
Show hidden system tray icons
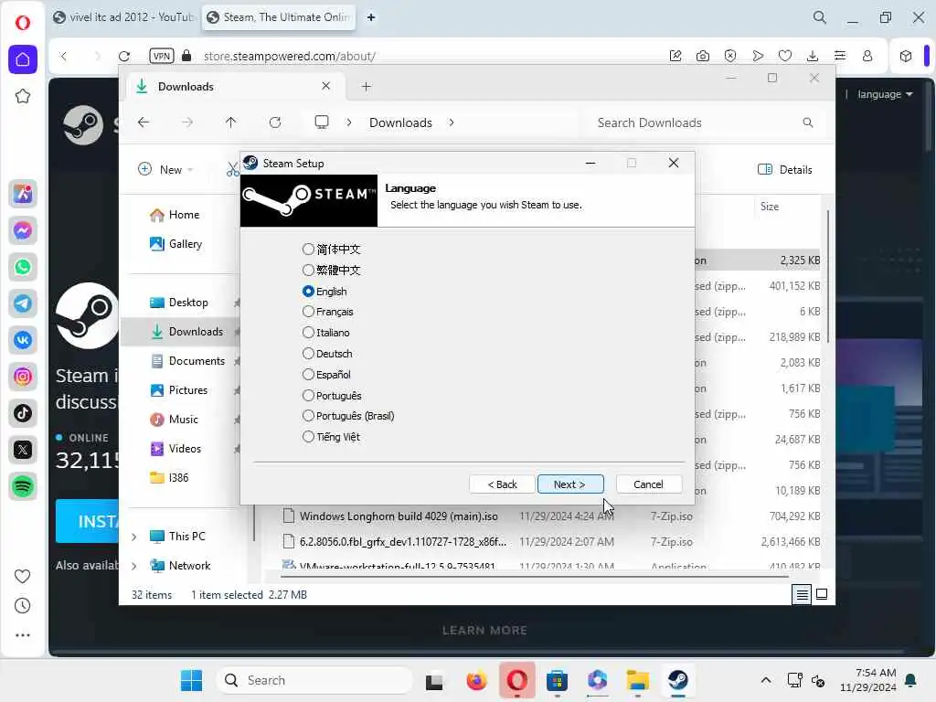[x=766, y=680]
